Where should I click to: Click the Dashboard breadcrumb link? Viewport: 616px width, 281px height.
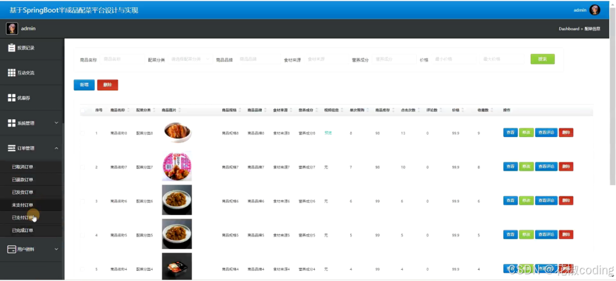(x=569, y=28)
